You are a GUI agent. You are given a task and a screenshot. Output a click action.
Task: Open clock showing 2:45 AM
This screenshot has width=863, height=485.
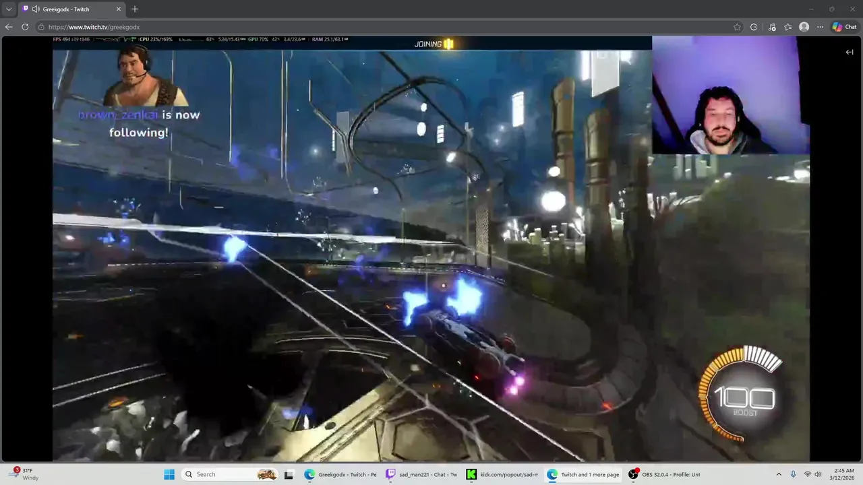[843, 474]
